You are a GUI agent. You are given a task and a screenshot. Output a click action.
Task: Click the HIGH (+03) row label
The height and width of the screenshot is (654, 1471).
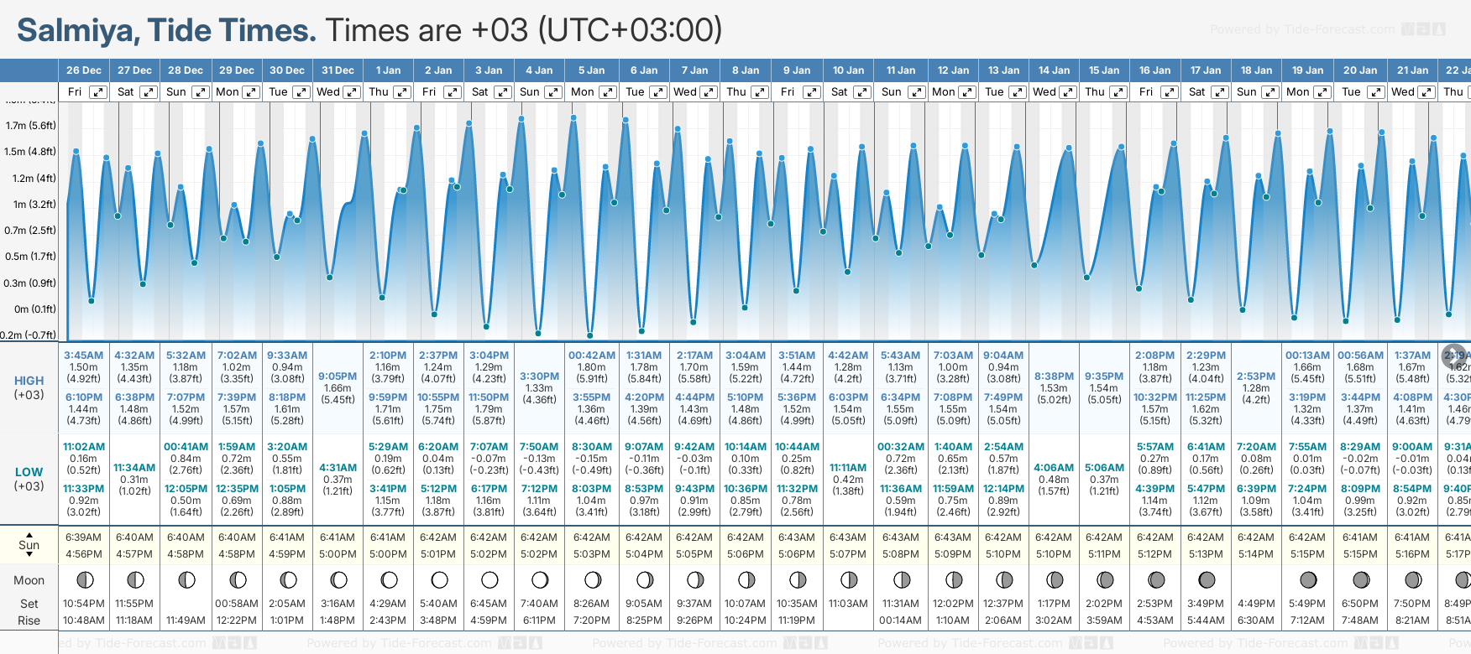coord(29,387)
